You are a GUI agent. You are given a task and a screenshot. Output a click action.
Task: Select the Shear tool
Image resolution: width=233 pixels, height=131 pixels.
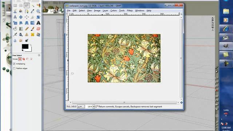point(21,23)
